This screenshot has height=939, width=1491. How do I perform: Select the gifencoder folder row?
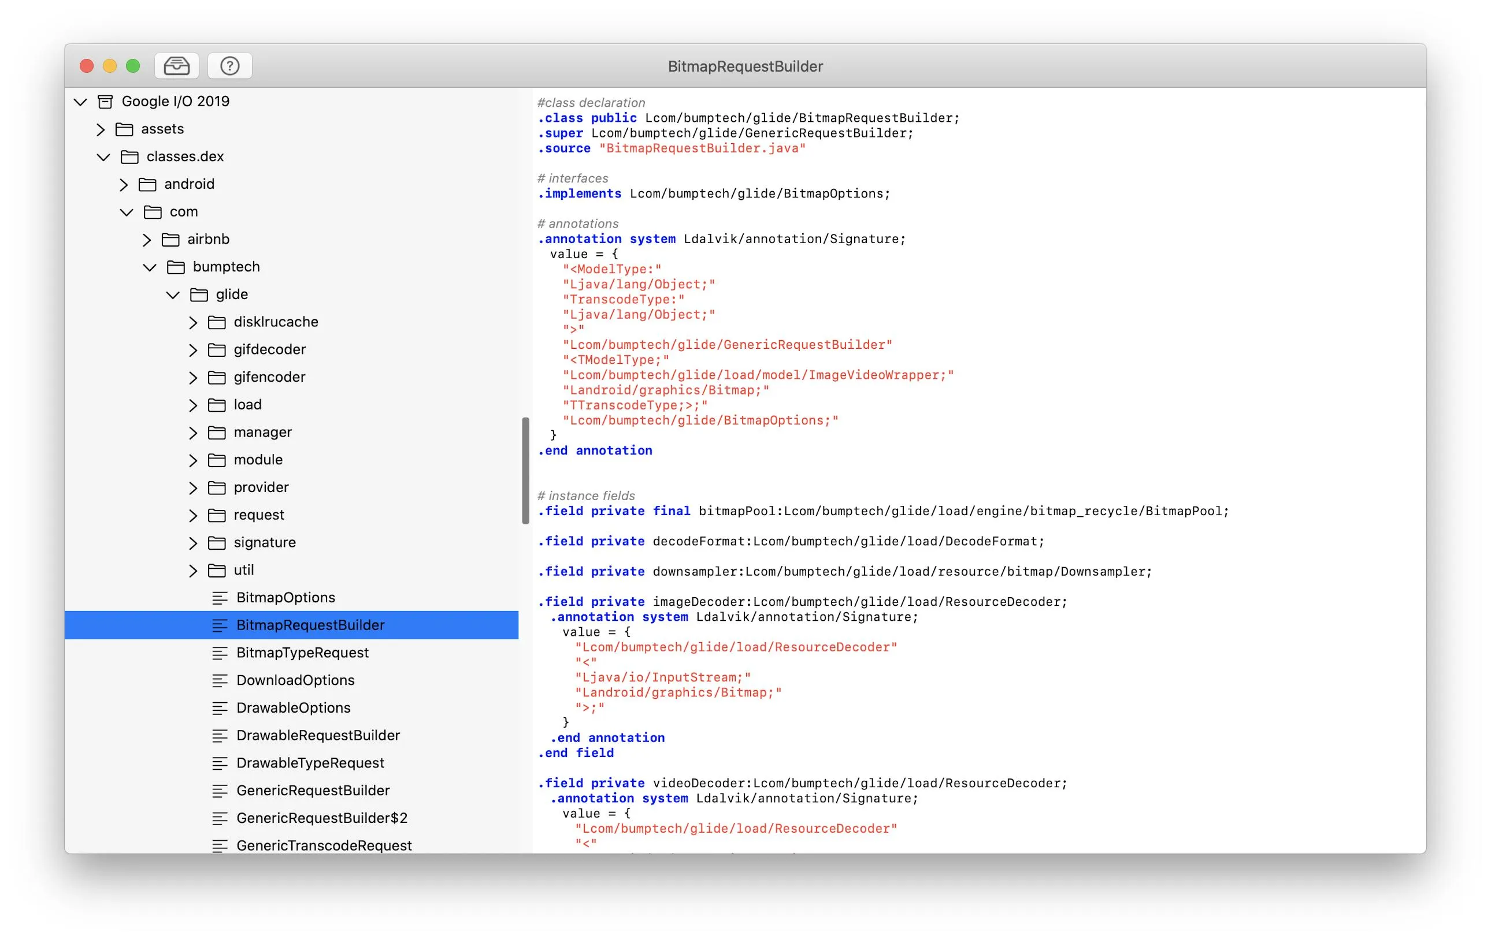coord(292,377)
